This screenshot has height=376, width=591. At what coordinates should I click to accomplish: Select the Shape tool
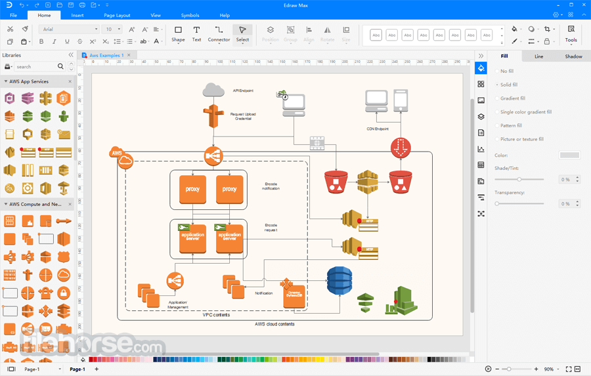[178, 34]
